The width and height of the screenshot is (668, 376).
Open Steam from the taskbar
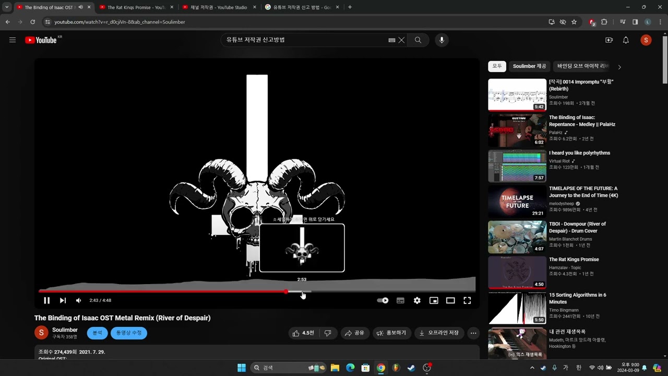click(411, 368)
